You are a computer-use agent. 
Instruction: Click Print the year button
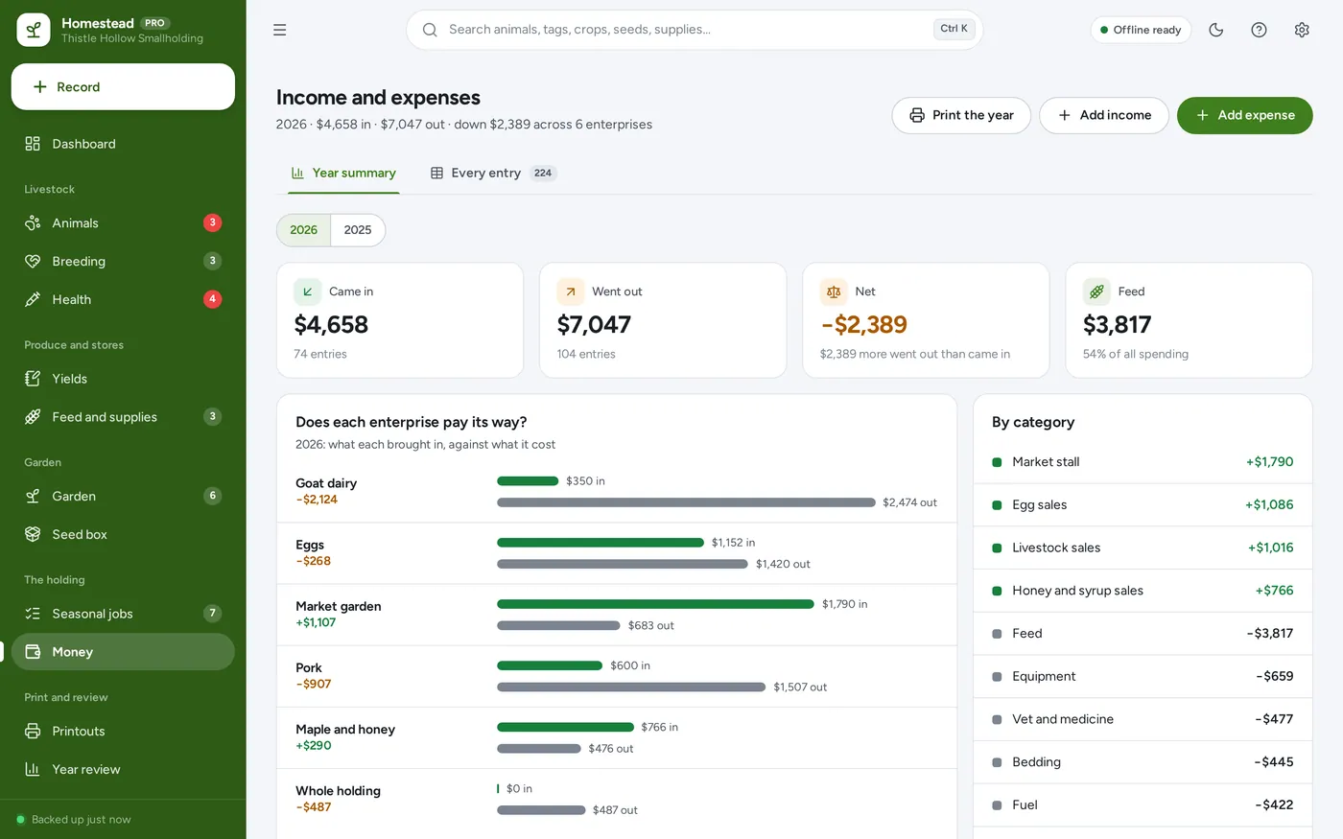pyautogui.click(x=961, y=116)
